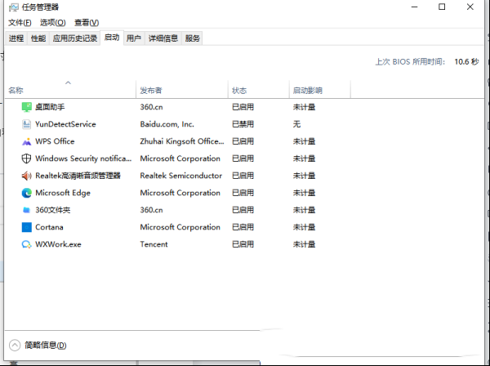The height and width of the screenshot is (366, 490).
Task: Collapse to 简略信息 view with the arrow circle
Action: coord(15,346)
